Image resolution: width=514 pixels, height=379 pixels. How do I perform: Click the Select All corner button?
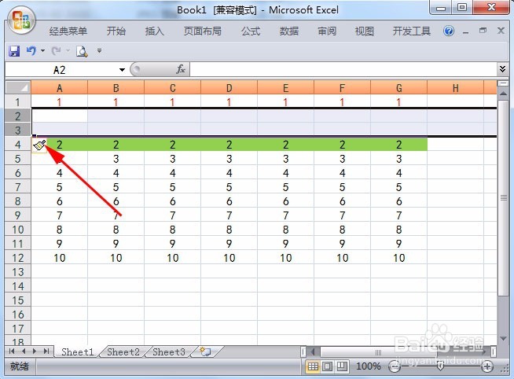click(x=18, y=87)
